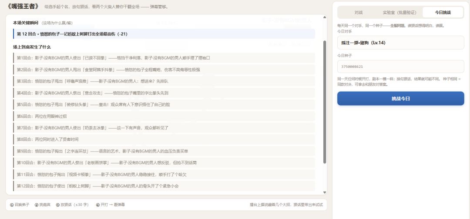Click the 擂台上据说藏着几个大招 hint text
Viewport: 470px width, 219px height.
pos(286,205)
